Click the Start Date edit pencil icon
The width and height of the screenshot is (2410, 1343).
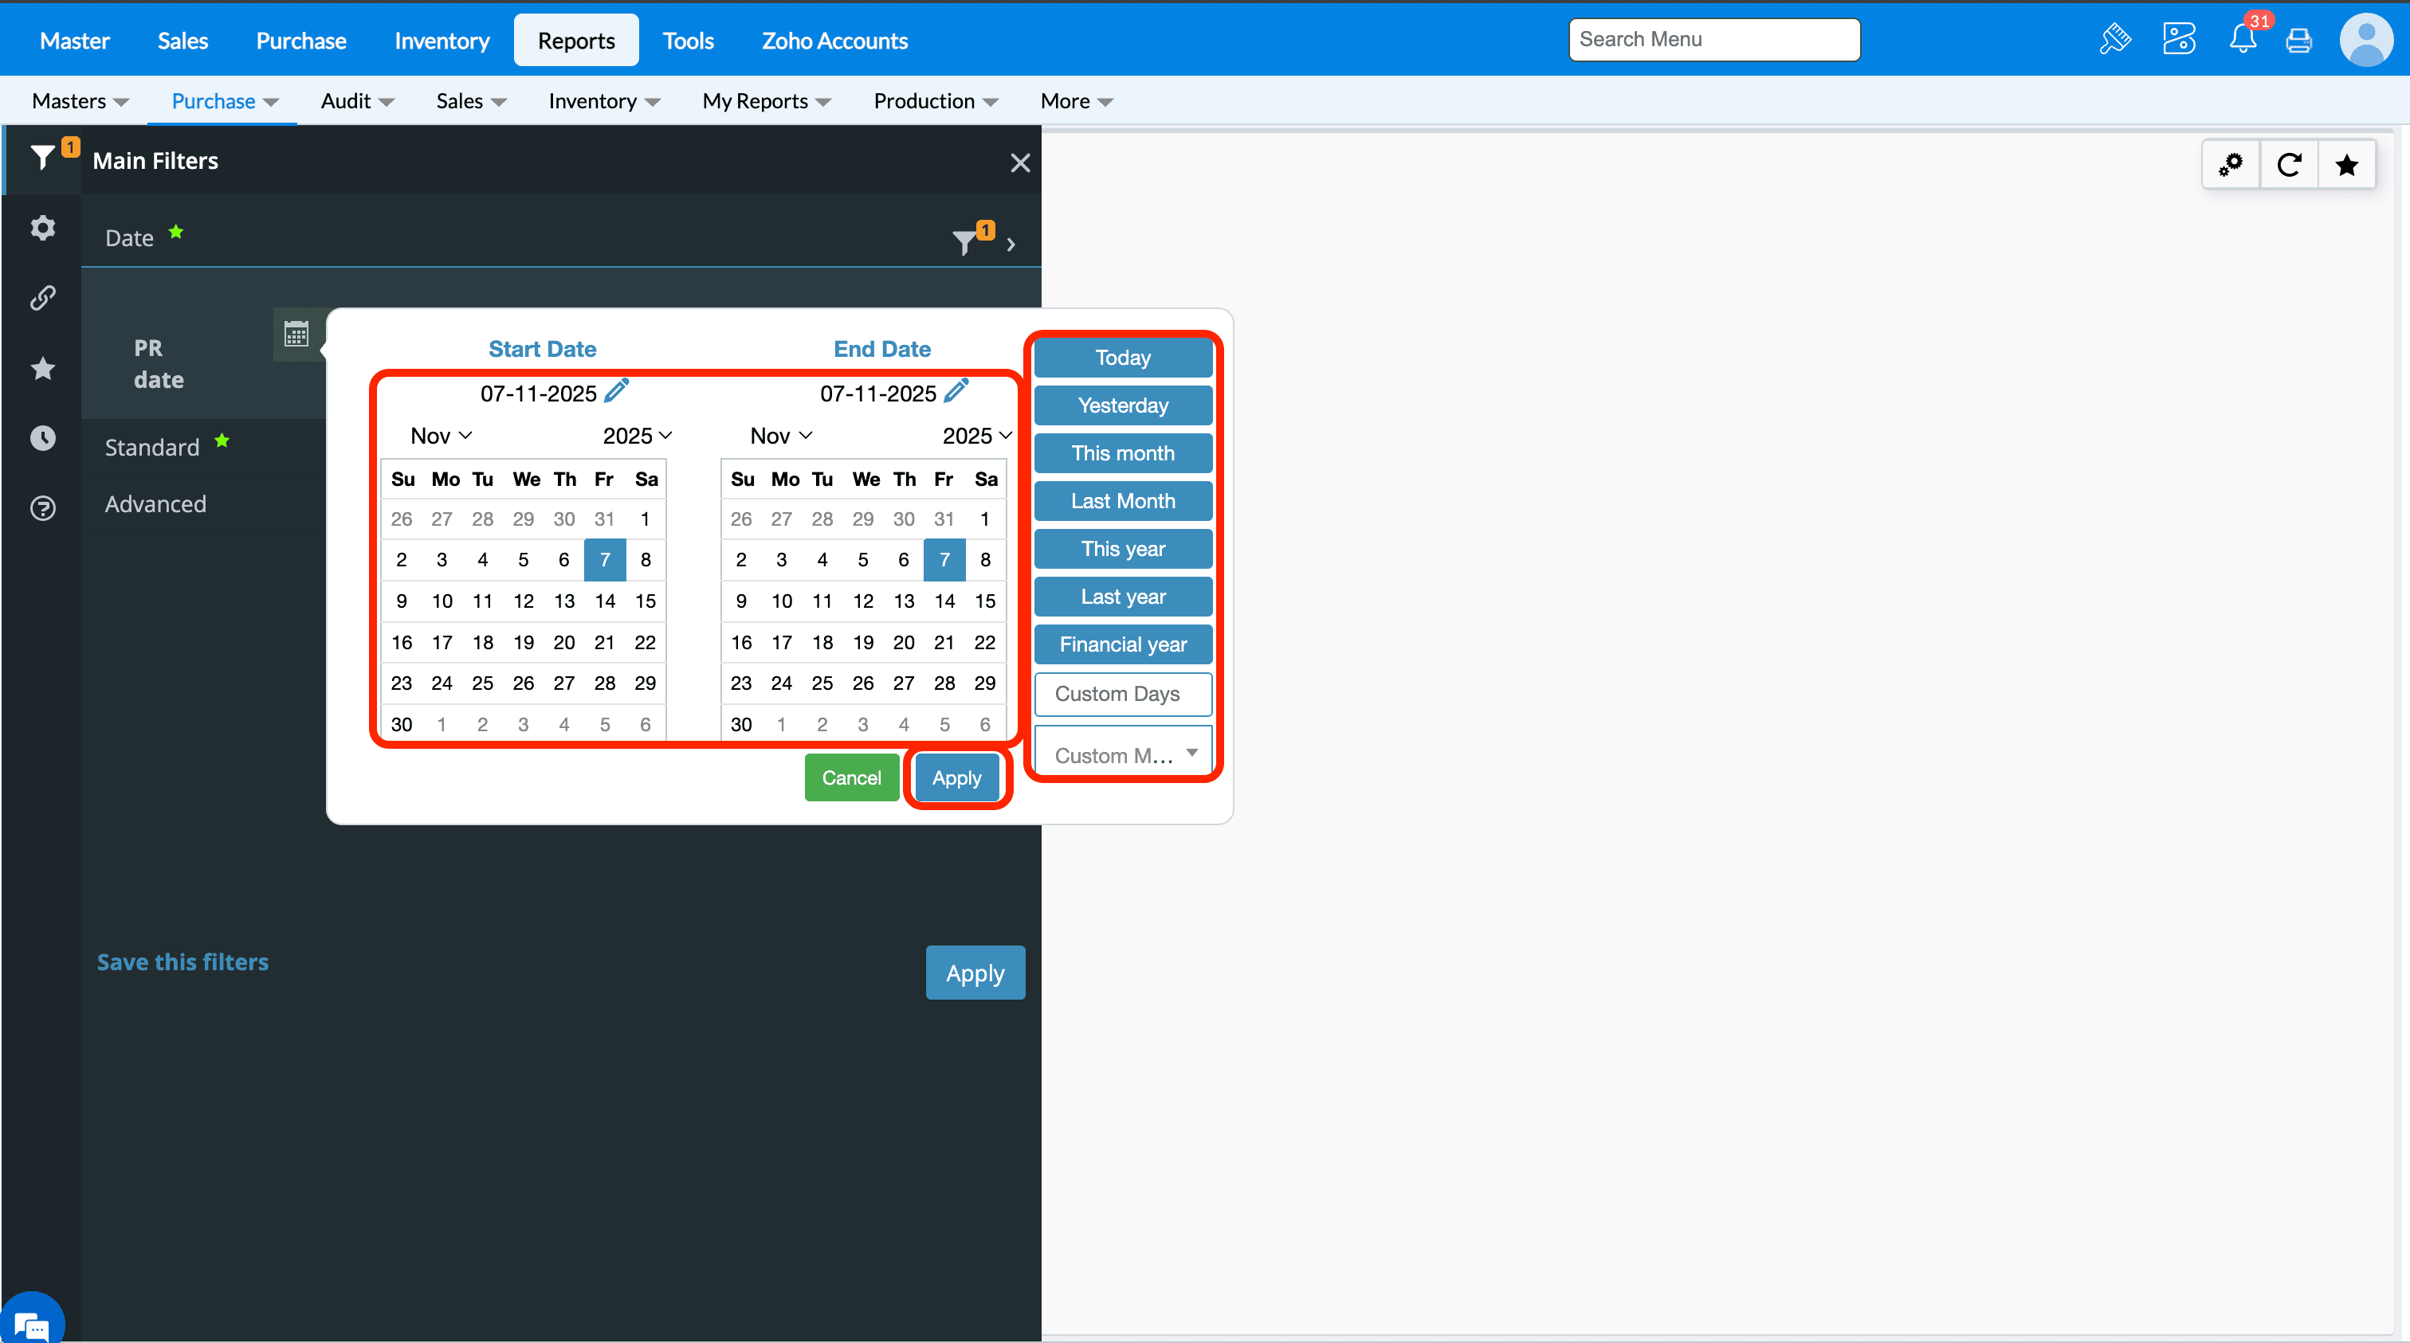pyautogui.click(x=617, y=391)
